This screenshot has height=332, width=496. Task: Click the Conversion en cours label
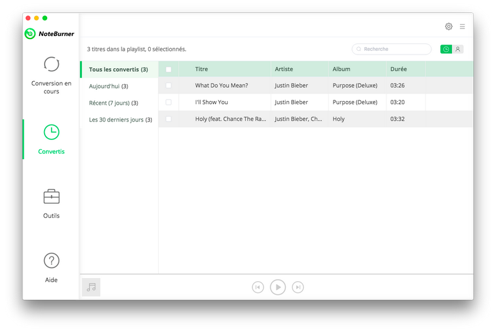[51, 87]
